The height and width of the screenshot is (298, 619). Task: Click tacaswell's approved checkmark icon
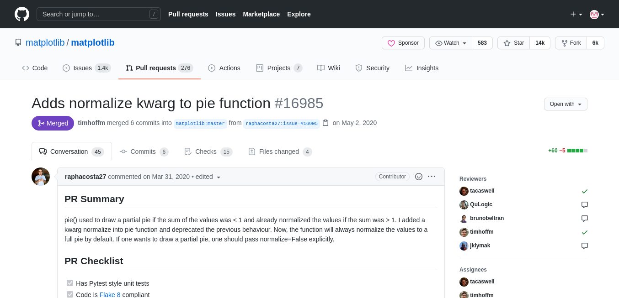tap(585, 191)
